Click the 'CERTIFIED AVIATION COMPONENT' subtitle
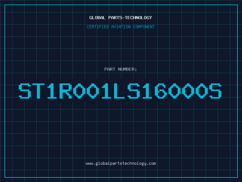 pos(121,27)
